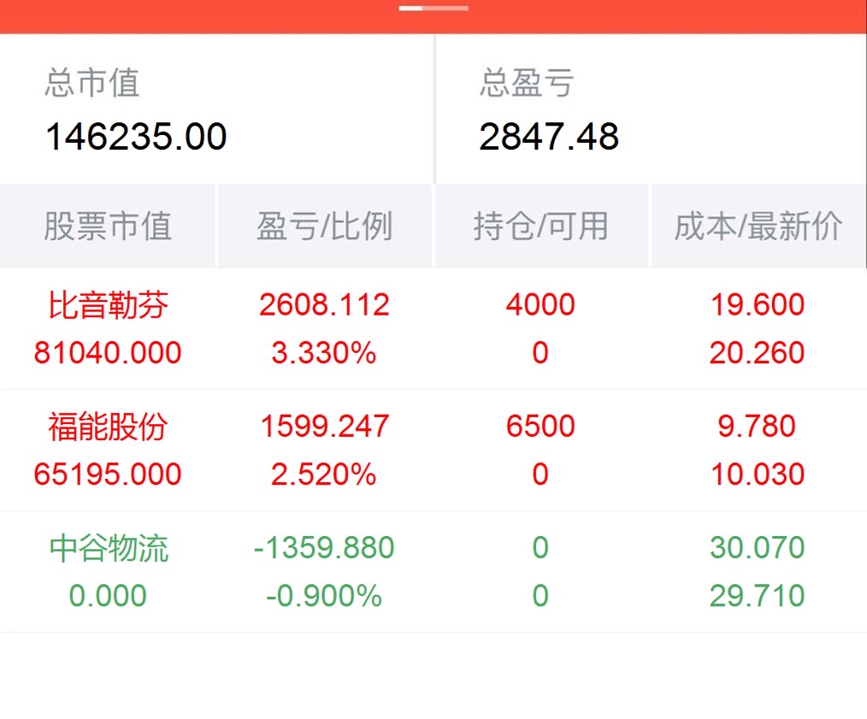Image resolution: width=867 pixels, height=719 pixels.
Task: Tap the 持仓/可用 column header
Action: click(x=540, y=227)
